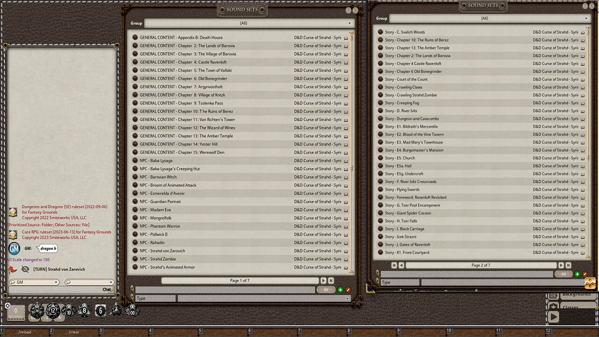Screen dimensions: 599x337
Task: Roll the twenty-sided die
Action: (x=37, y=310)
